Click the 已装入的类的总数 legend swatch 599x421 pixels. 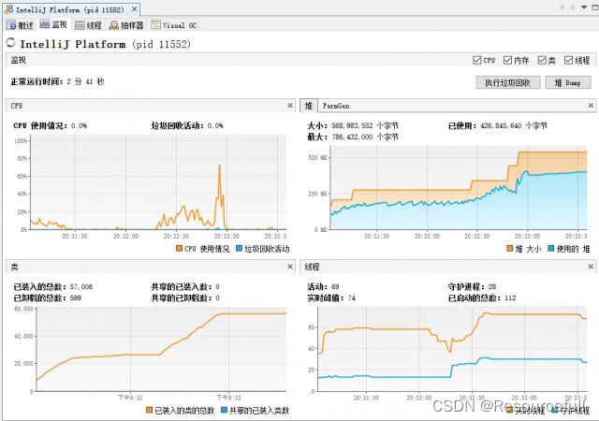click(x=150, y=411)
